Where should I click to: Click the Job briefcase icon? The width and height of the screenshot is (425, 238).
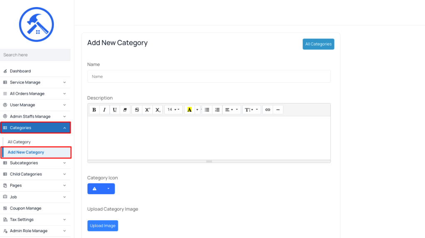5,197
